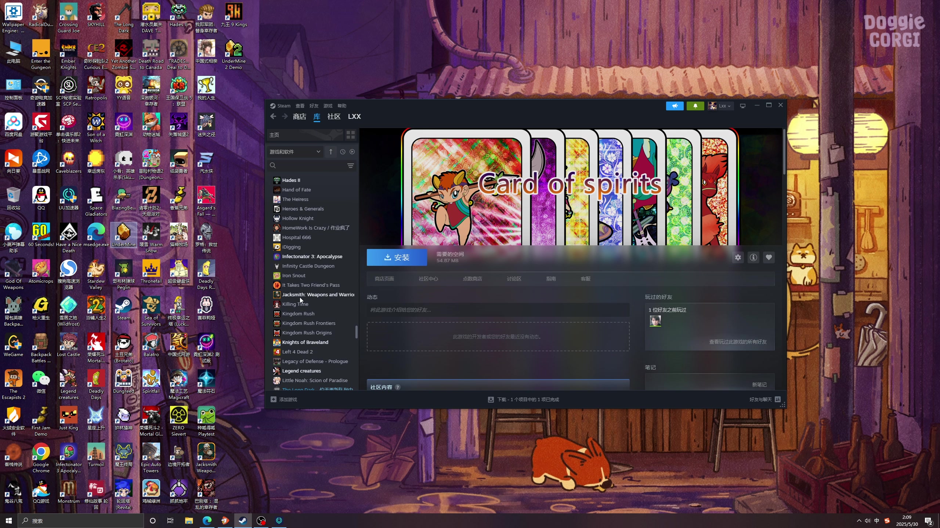
Task: Add game to favorites heart icon
Action: 769,257
